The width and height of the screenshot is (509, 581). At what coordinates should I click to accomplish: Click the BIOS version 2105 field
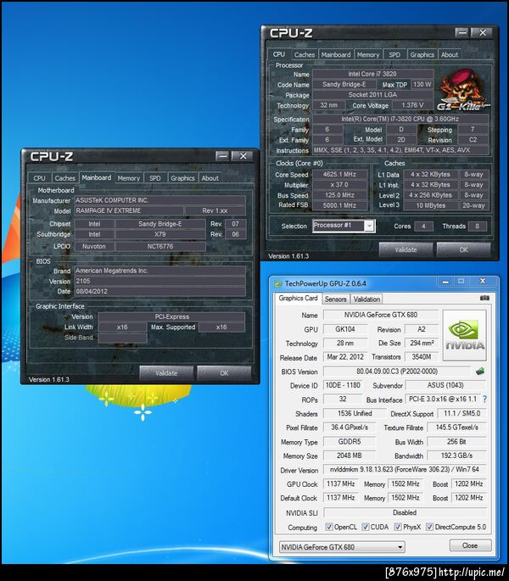[x=160, y=281]
